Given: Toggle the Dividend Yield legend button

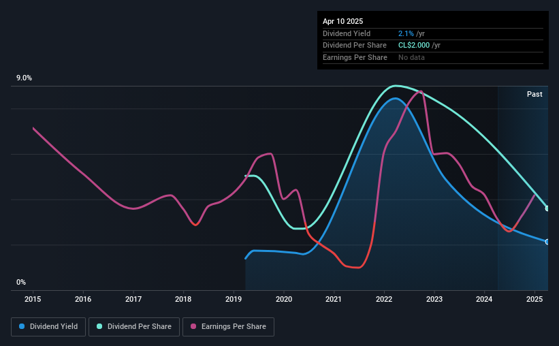Looking at the screenshot, I should point(48,327).
